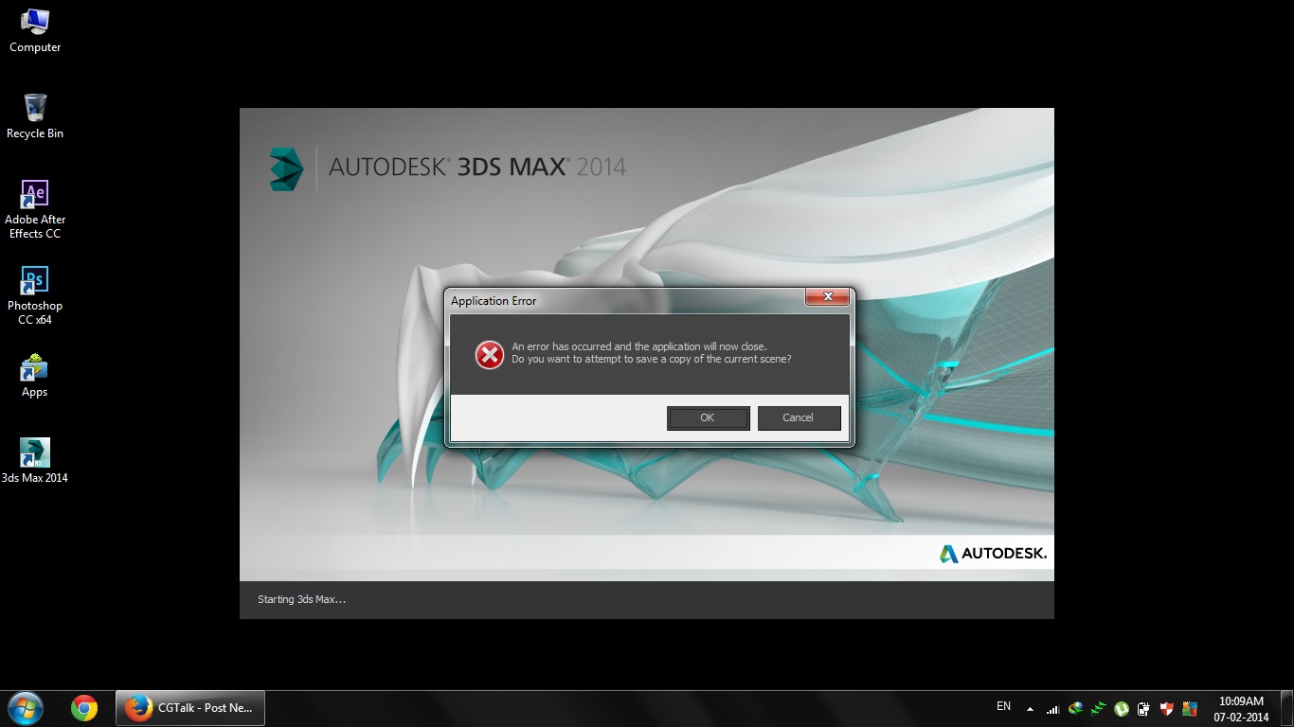Click the 3ds Max logo on splash
Image resolution: width=1294 pixels, height=727 pixels.
285,168
